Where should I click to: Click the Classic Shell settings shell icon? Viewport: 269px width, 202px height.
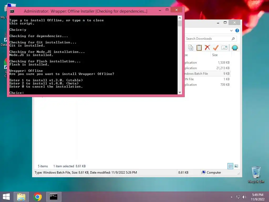click(235, 48)
